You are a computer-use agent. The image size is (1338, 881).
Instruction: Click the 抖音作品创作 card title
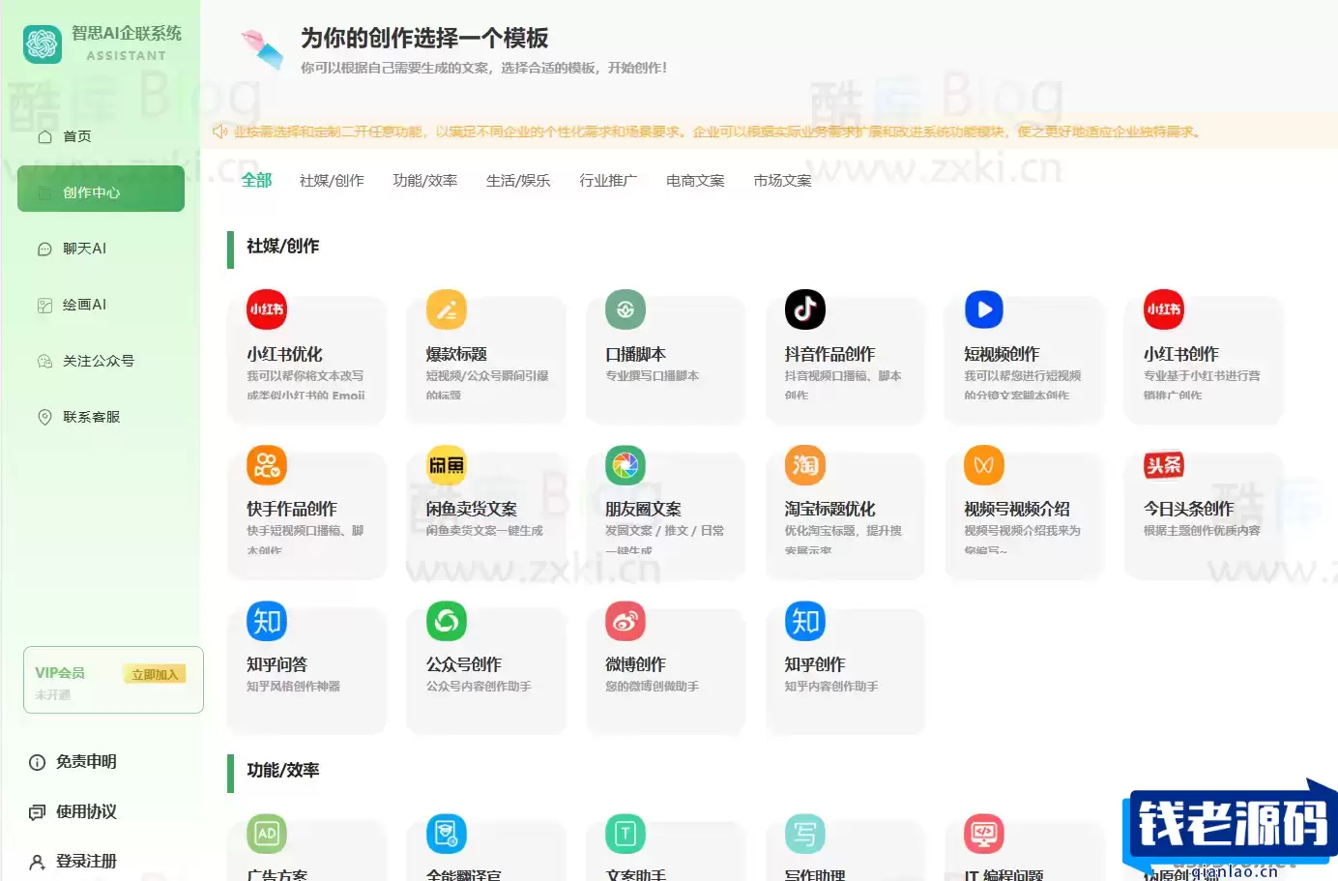(x=829, y=354)
